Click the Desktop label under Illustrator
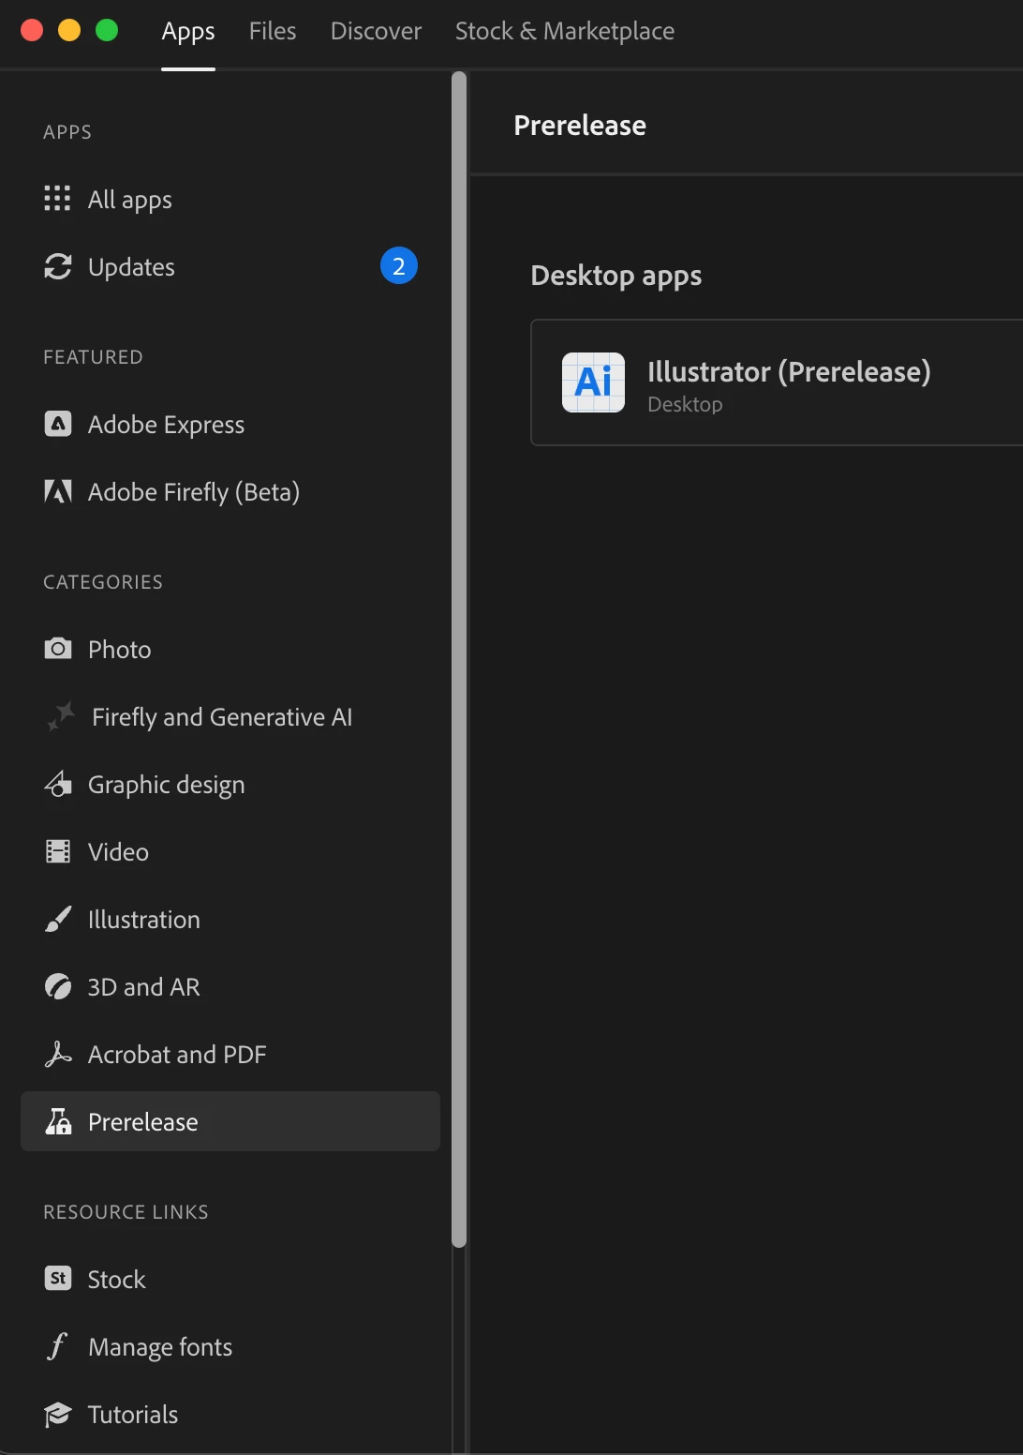Image resolution: width=1023 pixels, height=1455 pixels. [685, 404]
